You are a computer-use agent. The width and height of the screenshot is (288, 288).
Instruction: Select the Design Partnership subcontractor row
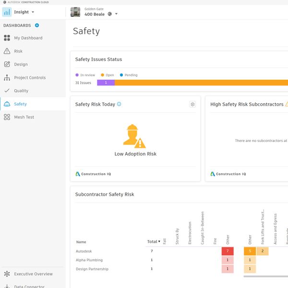92,269
